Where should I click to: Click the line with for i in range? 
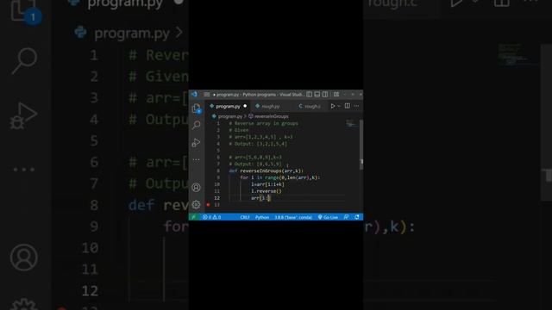coord(279,177)
